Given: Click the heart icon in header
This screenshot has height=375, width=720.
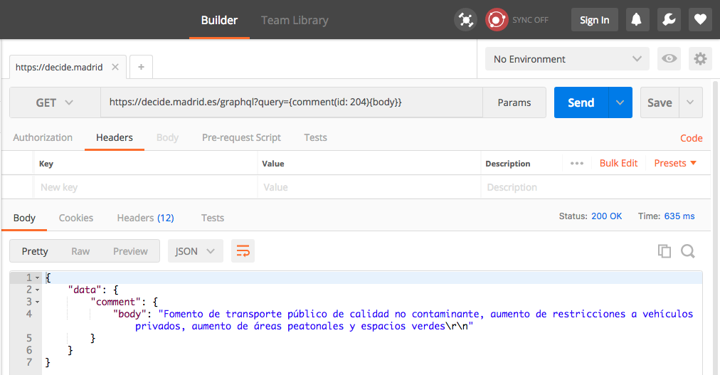Looking at the screenshot, I should [x=700, y=20].
